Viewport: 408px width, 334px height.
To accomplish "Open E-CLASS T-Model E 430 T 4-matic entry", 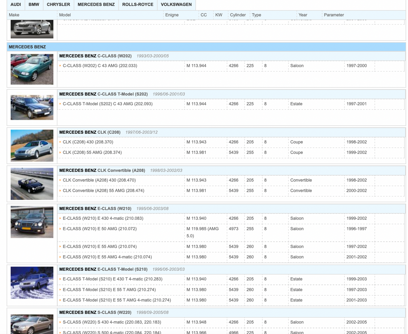I will coord(112,279).
